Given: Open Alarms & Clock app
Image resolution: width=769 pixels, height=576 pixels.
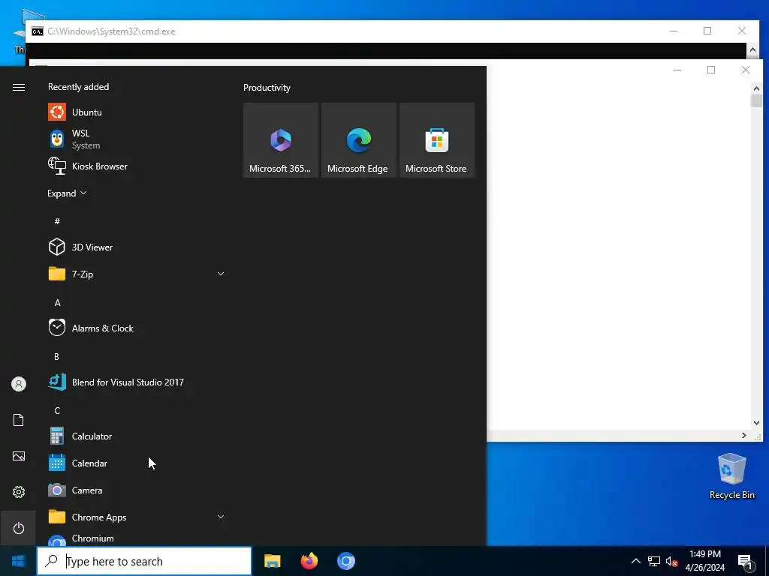Looking at the screenshot, I should tap(137, 328).
